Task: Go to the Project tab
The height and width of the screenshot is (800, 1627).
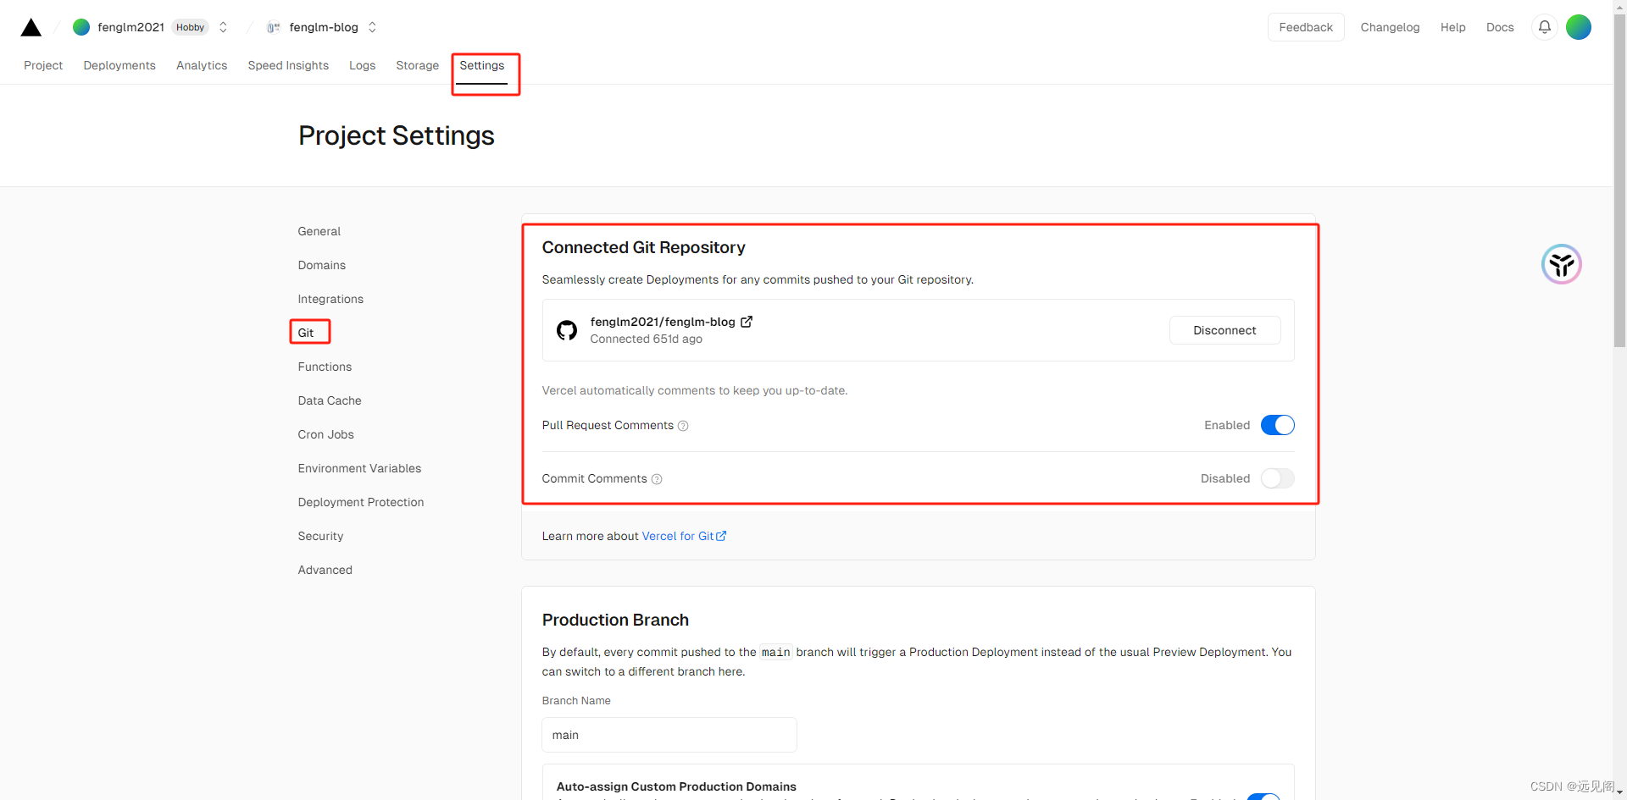Action: click(x=43, y=65)
